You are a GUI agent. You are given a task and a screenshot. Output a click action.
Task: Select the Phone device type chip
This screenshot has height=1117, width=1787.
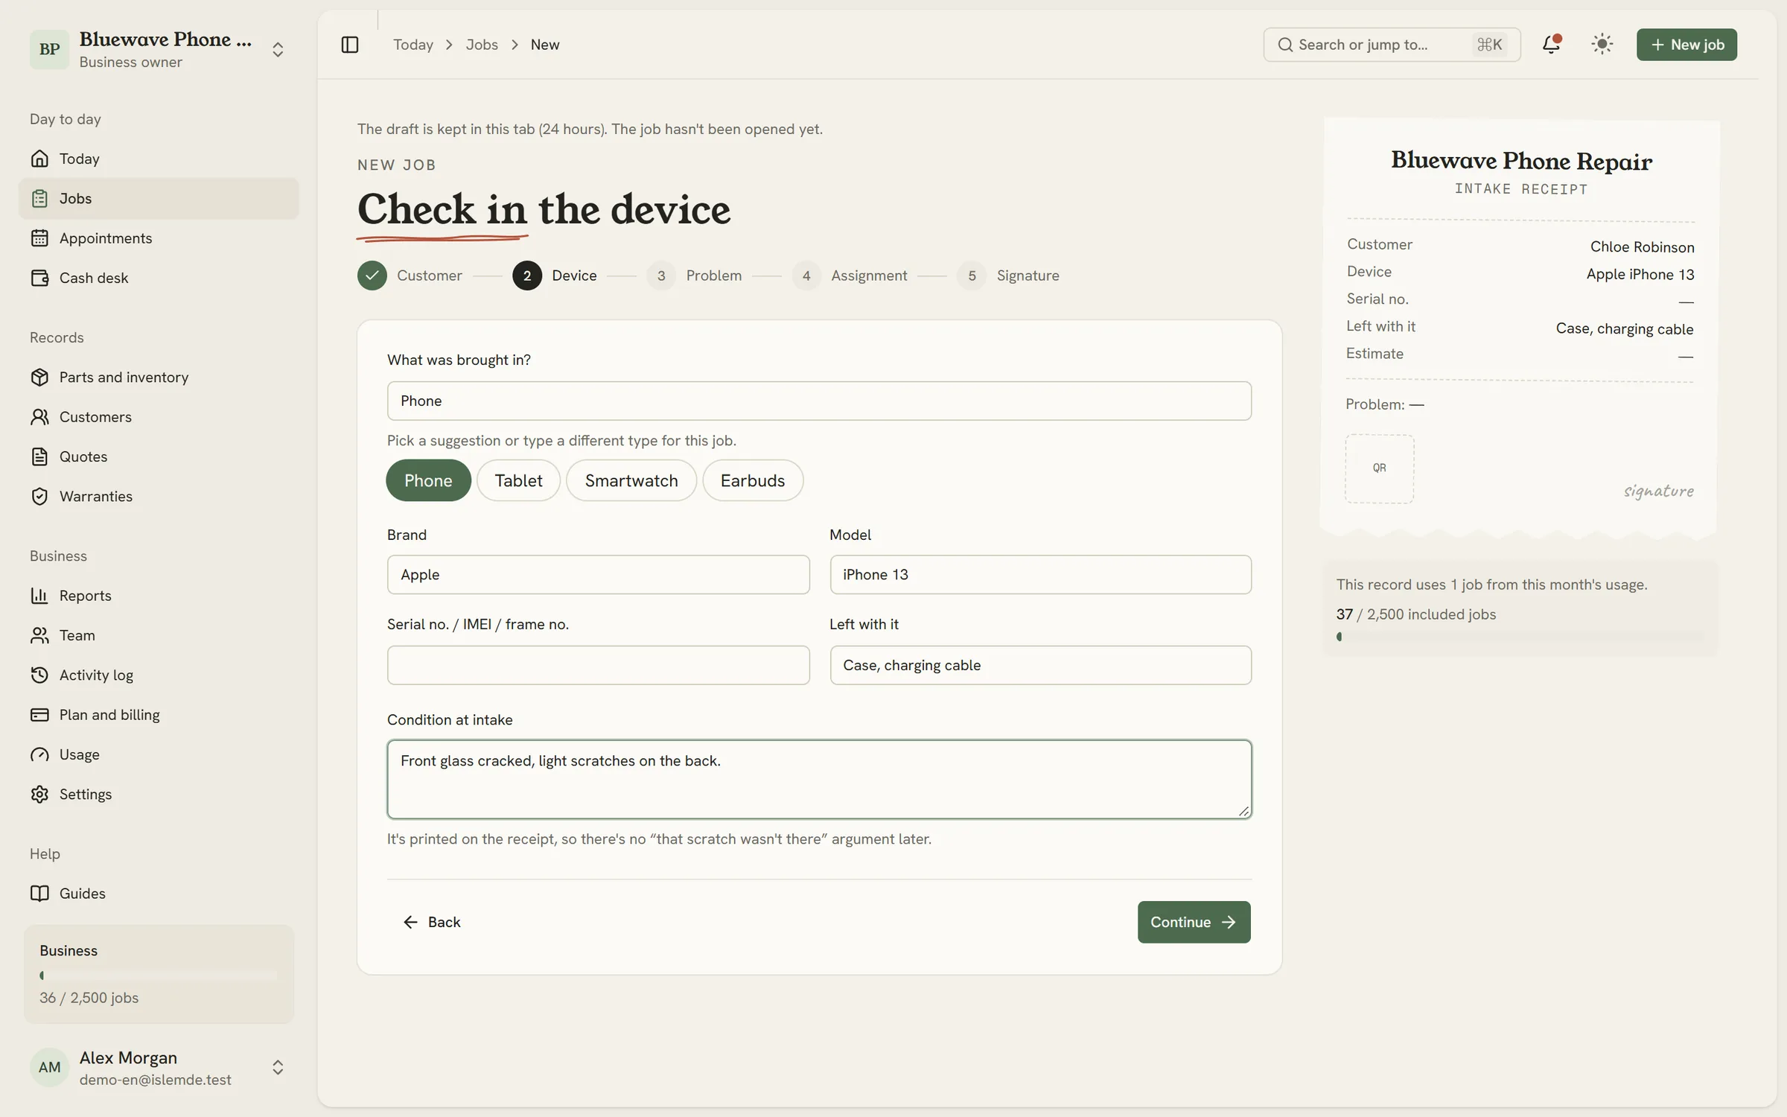point(428,480)
